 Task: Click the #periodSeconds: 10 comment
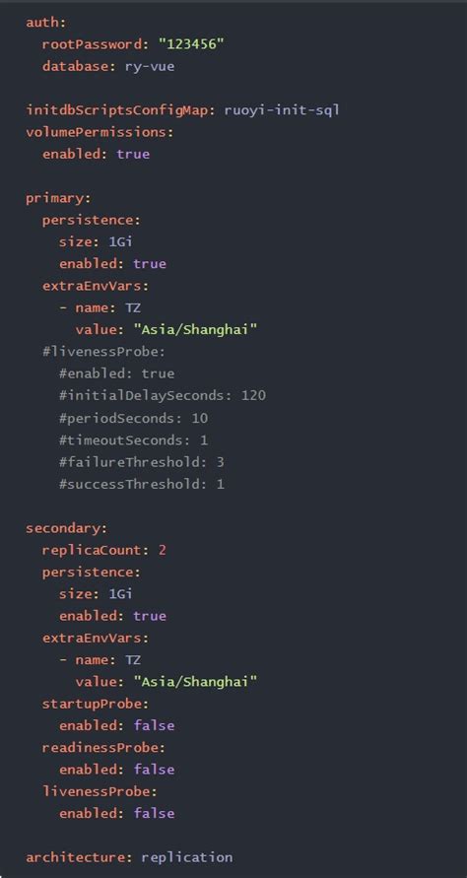[x=133, y=418]
